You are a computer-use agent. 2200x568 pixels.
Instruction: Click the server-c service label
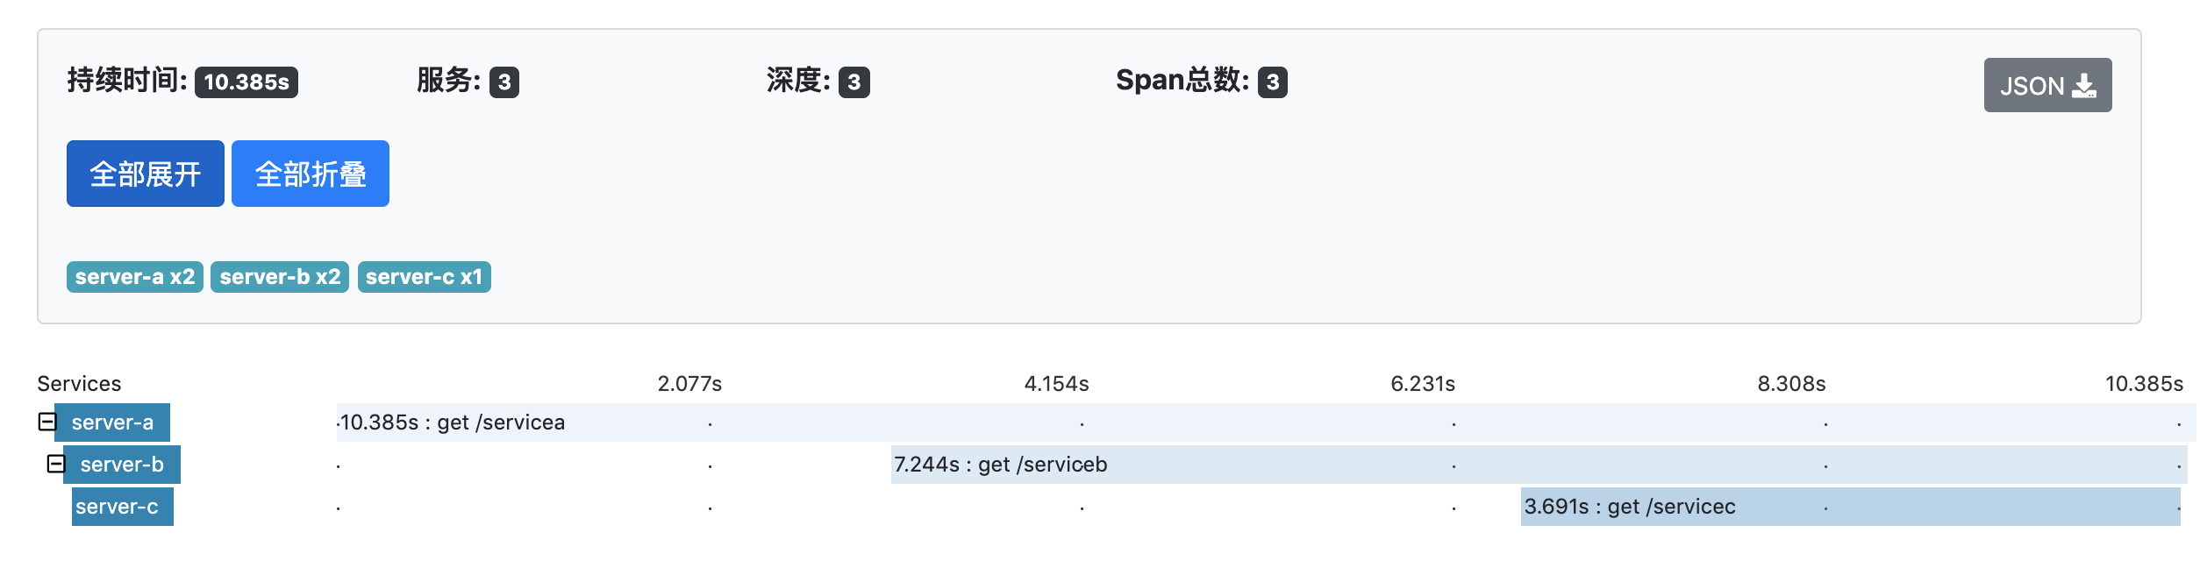point(118,507)
